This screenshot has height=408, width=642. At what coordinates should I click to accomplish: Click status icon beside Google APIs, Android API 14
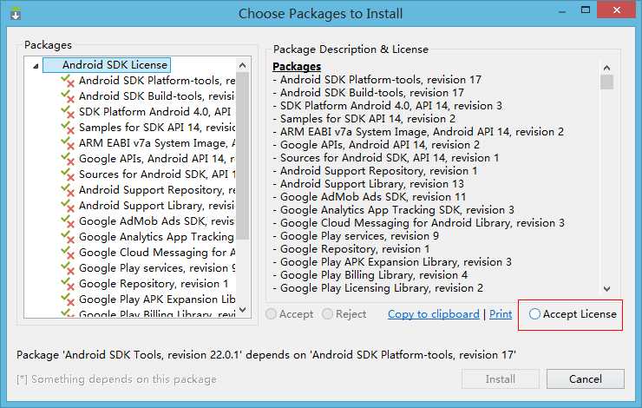point(68,159)
